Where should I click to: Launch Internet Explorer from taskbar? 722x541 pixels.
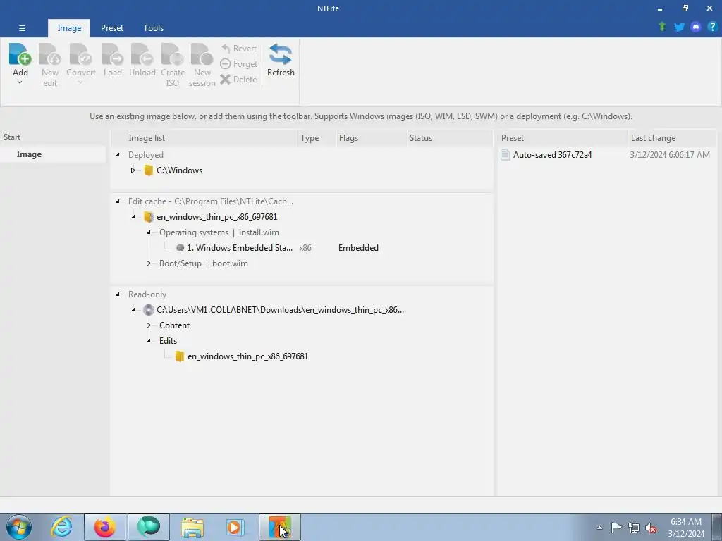(62, 527)
